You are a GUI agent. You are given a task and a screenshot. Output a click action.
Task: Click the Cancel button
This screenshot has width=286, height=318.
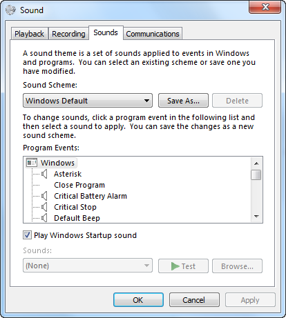click(194, 300)
